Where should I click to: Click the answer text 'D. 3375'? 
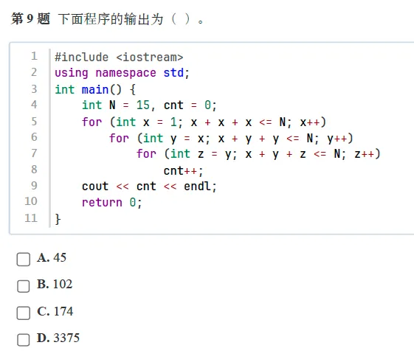(58, 338)
